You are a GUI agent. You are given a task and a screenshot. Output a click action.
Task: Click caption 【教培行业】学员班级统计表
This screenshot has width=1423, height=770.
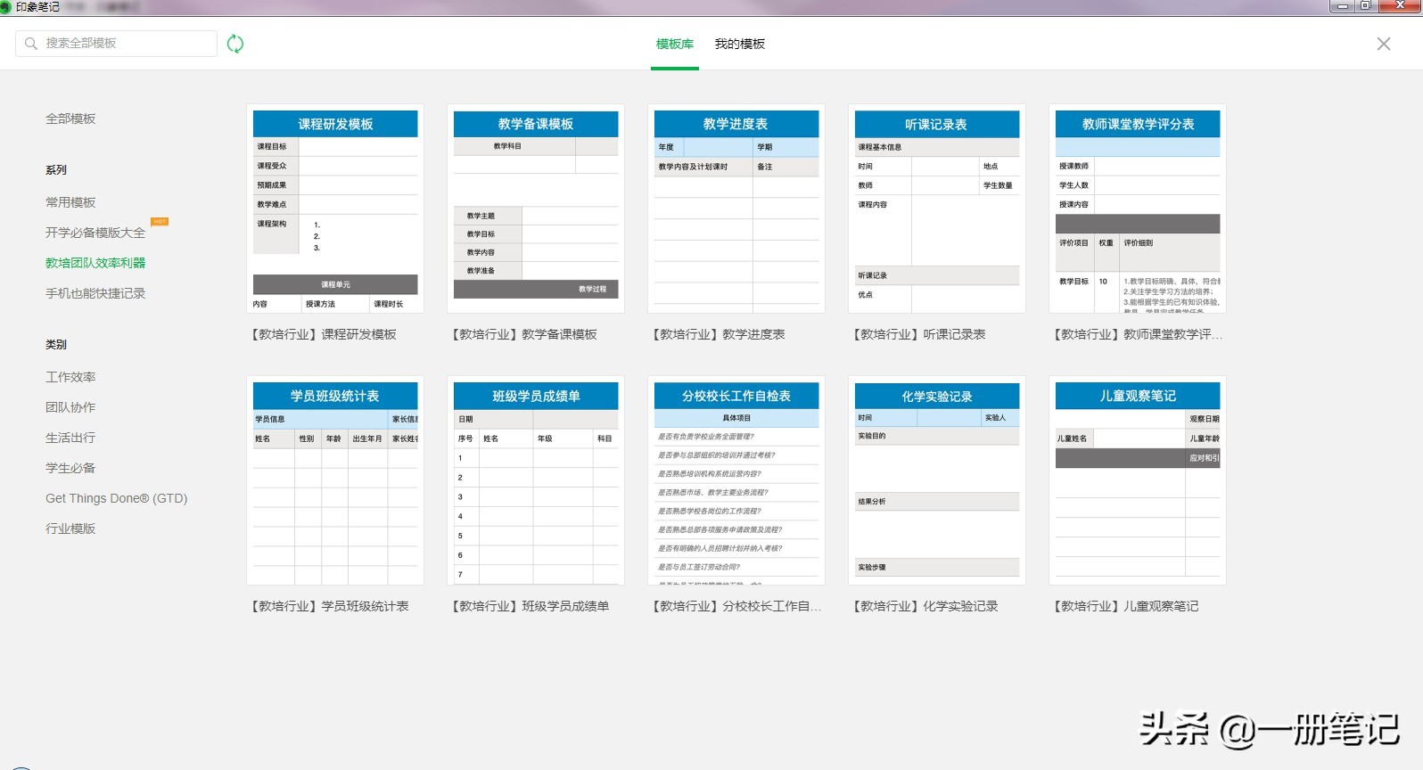[x=329, y=606]
